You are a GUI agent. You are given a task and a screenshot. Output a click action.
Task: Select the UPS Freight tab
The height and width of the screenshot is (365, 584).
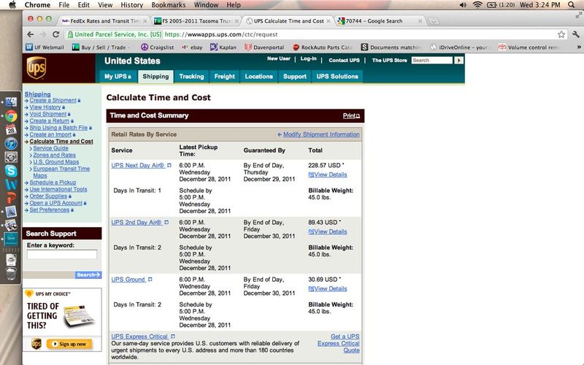[x=224, y=77]
